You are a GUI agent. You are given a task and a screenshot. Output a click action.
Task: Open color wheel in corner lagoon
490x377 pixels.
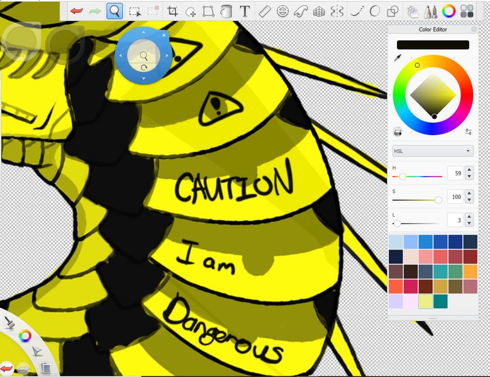(x=25, y=336)
